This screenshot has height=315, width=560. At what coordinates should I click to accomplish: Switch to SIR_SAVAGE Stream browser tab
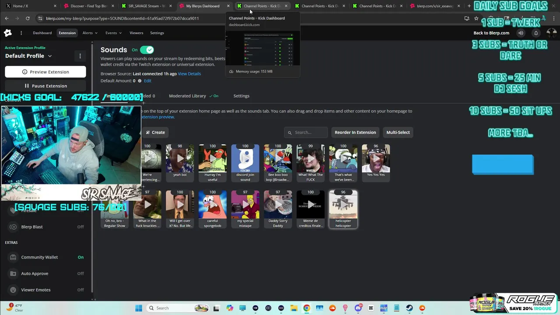coord(147,6)
